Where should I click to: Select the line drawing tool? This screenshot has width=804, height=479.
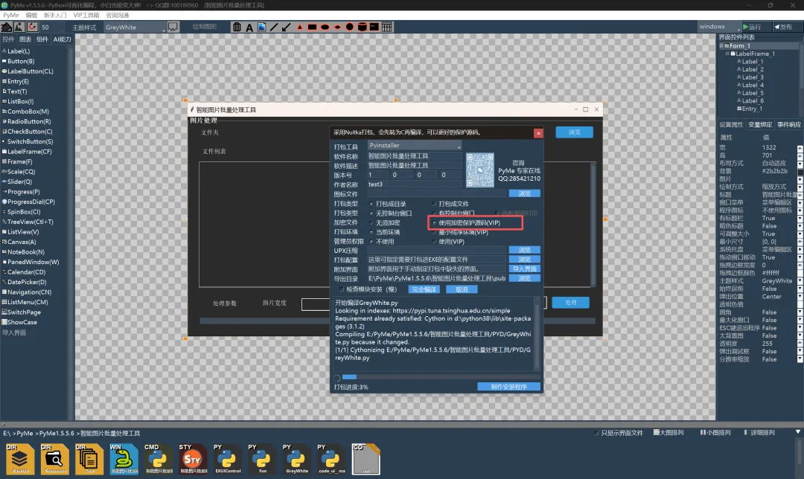click(274, 27)
